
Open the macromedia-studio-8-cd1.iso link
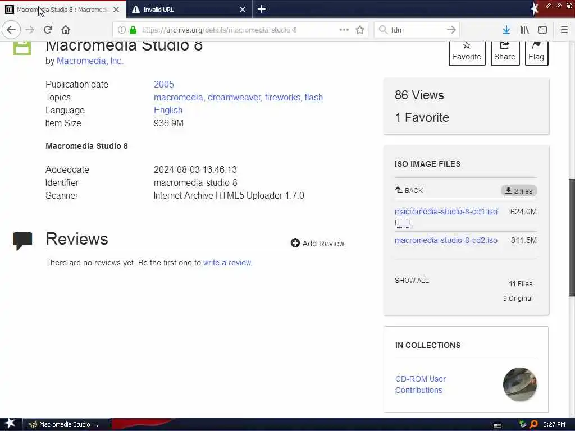pyautogui.click(x=446, y=212)
